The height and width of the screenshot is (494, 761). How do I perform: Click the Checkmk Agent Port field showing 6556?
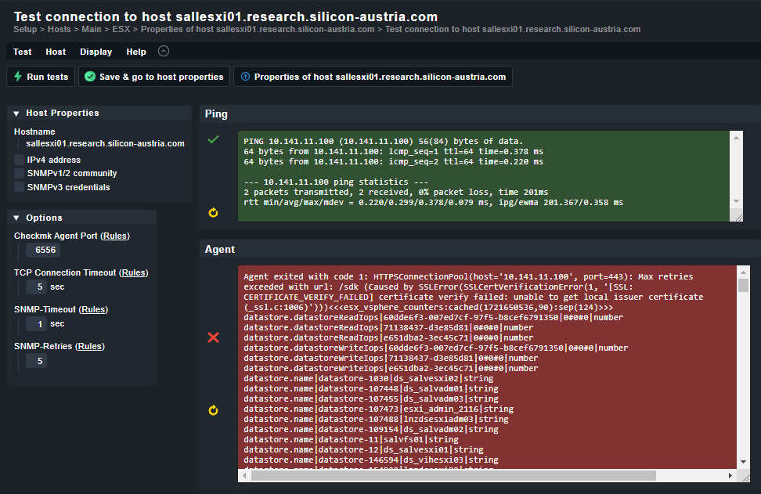[43, 250]
